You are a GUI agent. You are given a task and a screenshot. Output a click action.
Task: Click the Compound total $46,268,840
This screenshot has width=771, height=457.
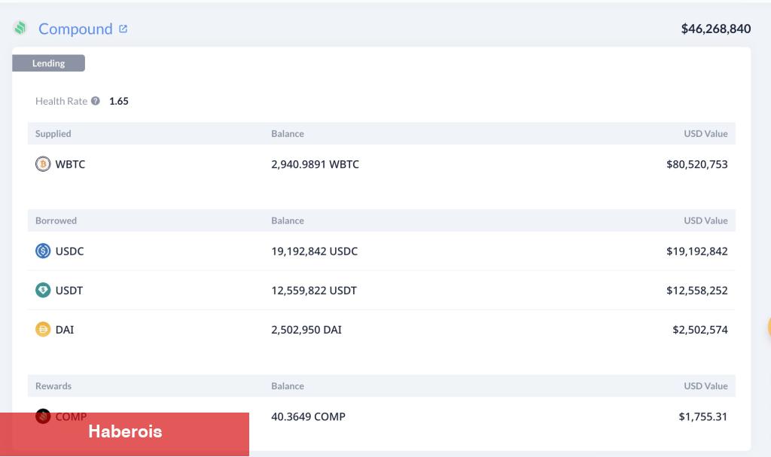point(715,29)
